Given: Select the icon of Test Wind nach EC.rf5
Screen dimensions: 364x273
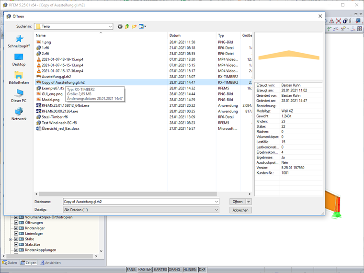Looking at the screenshot, I should pos(39,123).
